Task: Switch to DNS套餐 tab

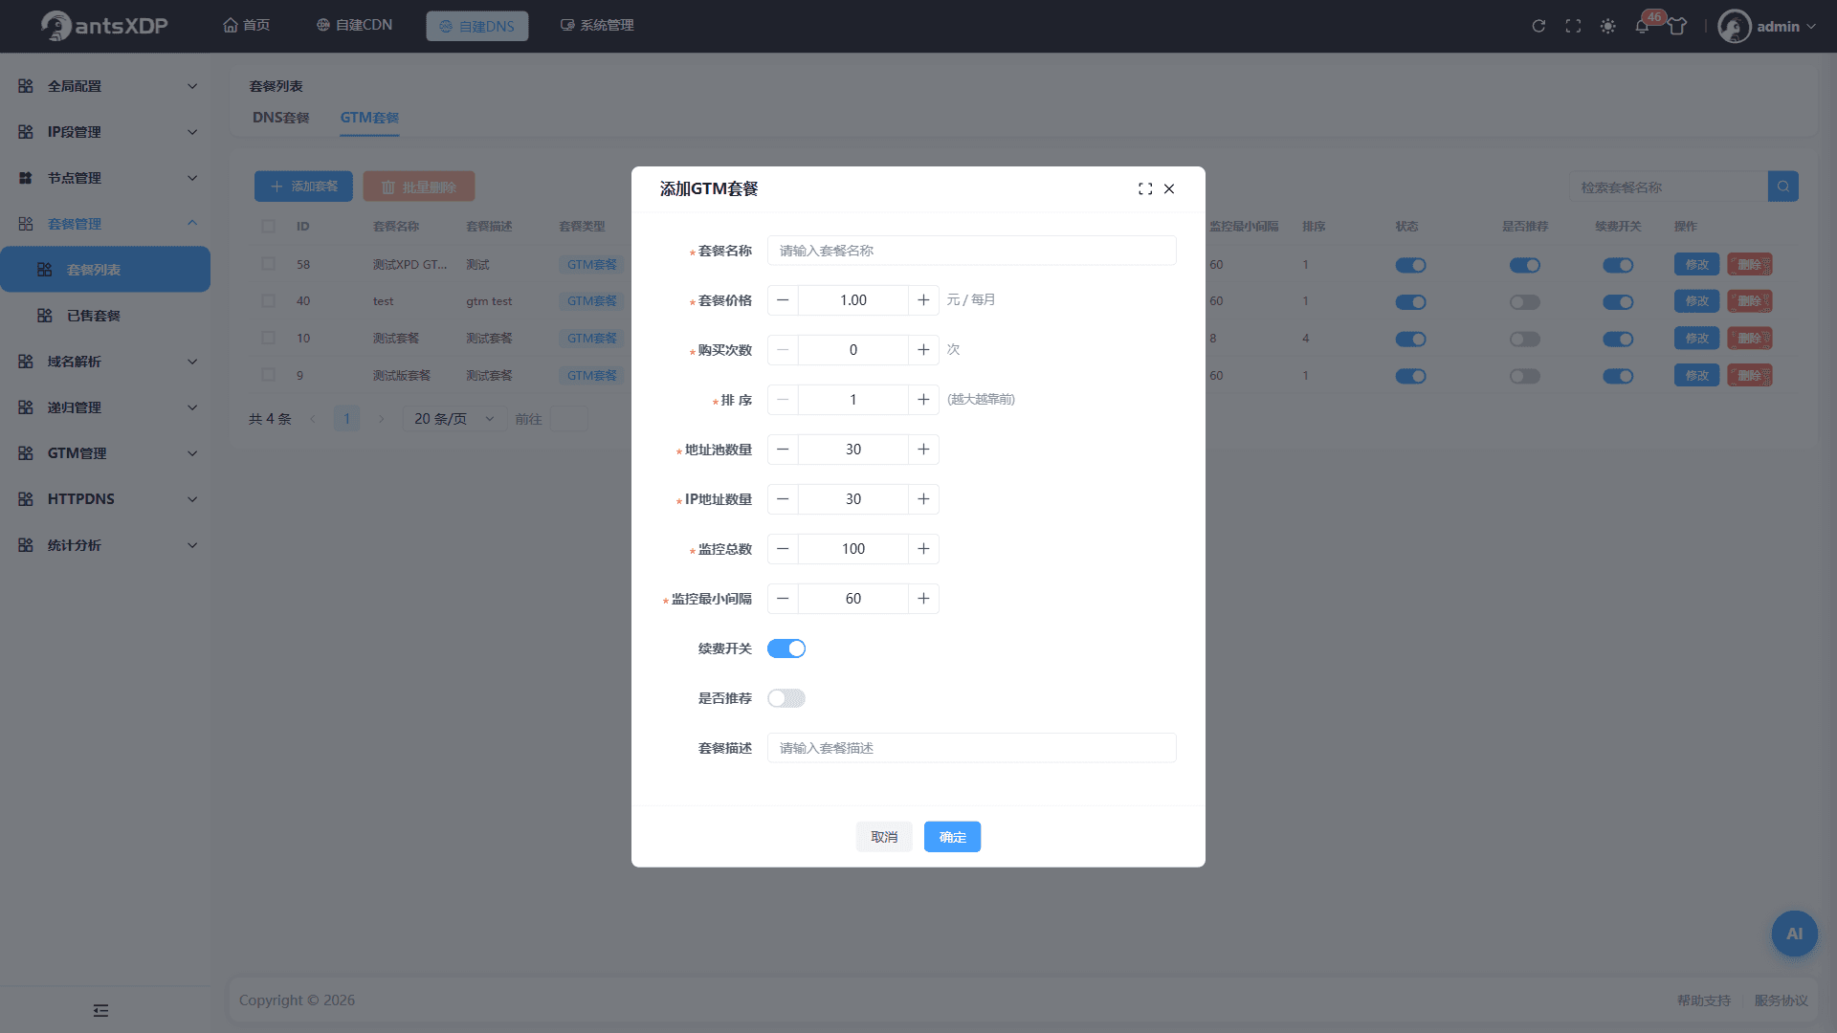Action: [281, 118]
